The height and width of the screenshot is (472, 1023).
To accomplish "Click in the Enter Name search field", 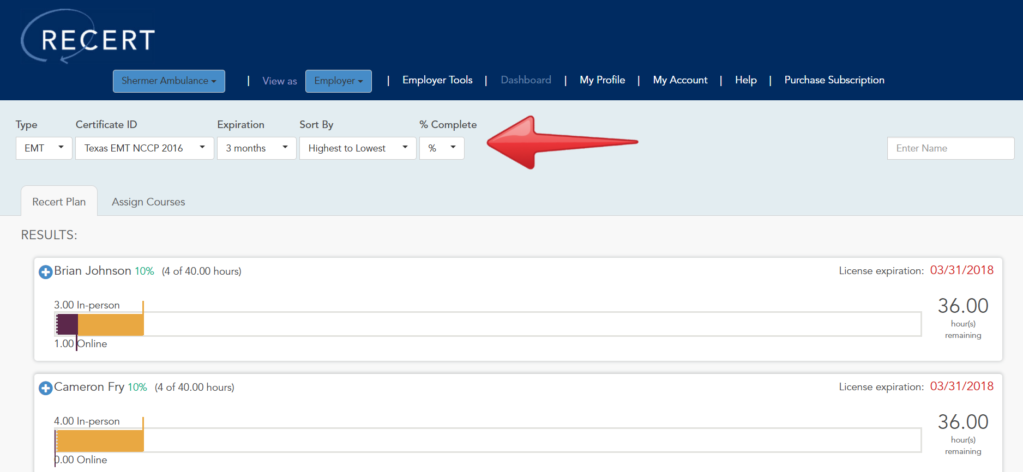I will 950,148.
